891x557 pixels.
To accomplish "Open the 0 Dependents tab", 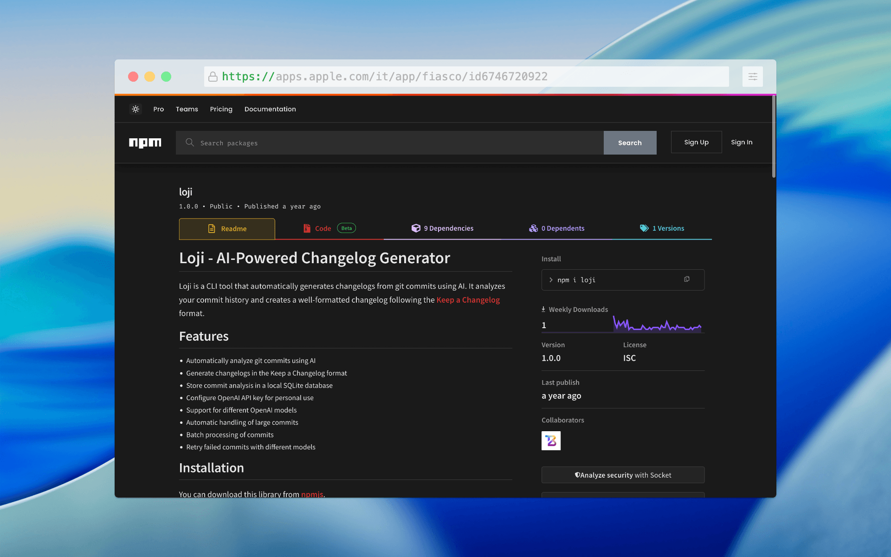I will (x=556, y=228).
